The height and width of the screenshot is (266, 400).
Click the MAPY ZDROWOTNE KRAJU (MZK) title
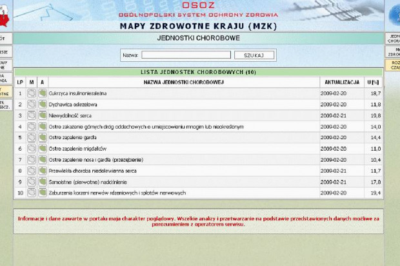pos(198,26)
